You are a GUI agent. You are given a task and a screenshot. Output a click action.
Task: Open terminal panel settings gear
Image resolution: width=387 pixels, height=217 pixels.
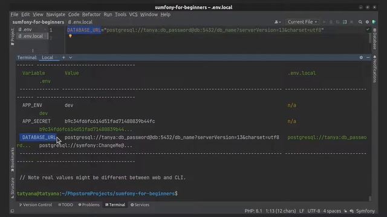[x=361, y=57]
